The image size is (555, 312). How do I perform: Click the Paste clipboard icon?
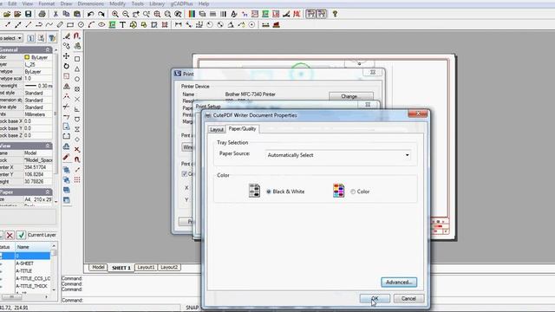pos(77,14)
